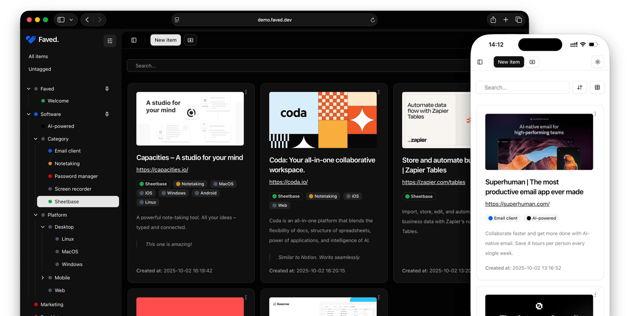
Task: Open the Welcome tag
Action: (x=58, y=101)
